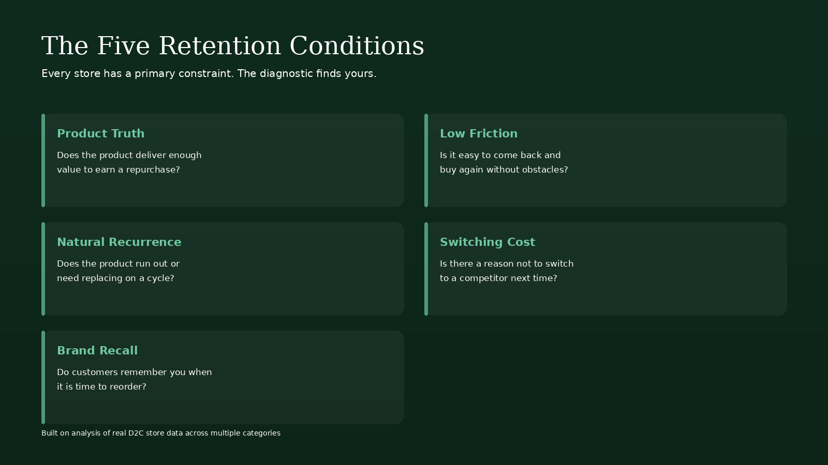Click green accent bar on Natural Recurrence card
Screen dimensions: 828x465
click(x=43, y=269)
